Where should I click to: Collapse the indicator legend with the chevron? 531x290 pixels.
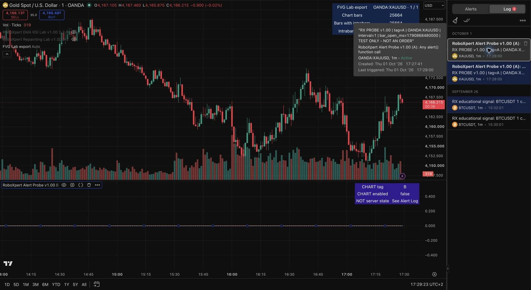[7, 54]
